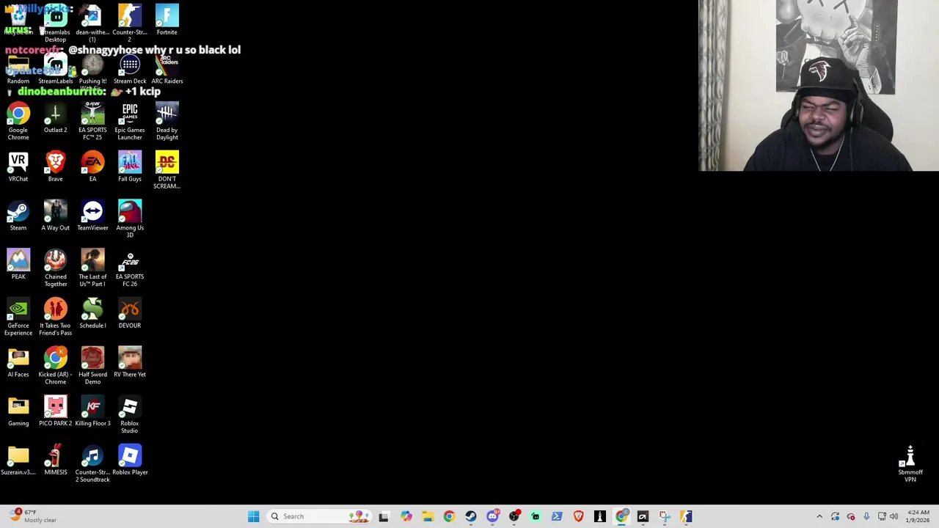Viewport: 939px width, 528px height.
Task: Open the Windows Start menu
Action: pos(253,516)
